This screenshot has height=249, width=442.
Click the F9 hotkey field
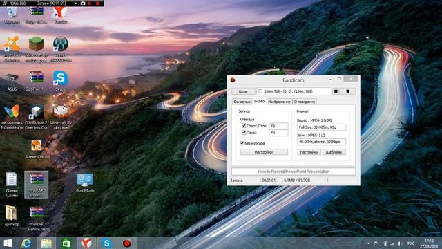coord(278,126)
